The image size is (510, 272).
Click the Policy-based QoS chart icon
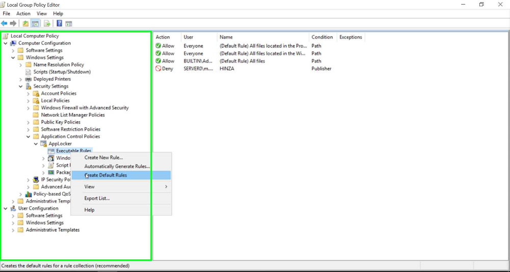[28, 194]
